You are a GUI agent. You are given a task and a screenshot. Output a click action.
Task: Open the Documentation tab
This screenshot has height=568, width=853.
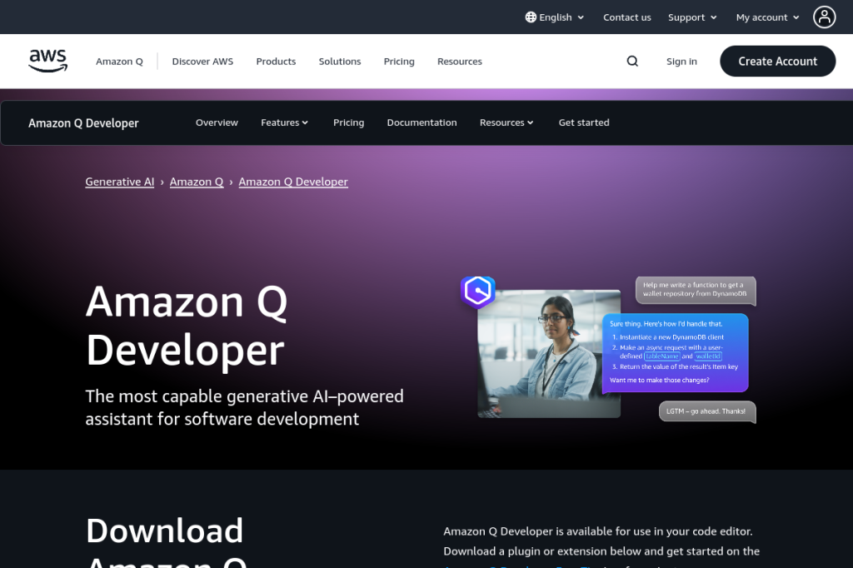click(422, 122)
